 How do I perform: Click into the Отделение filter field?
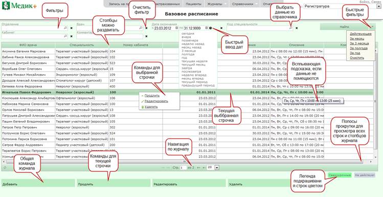click(x=35, y=28)
